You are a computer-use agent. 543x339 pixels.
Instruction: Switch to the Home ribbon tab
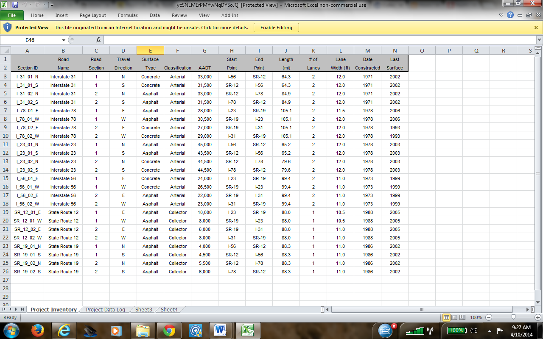coord(37,15)
